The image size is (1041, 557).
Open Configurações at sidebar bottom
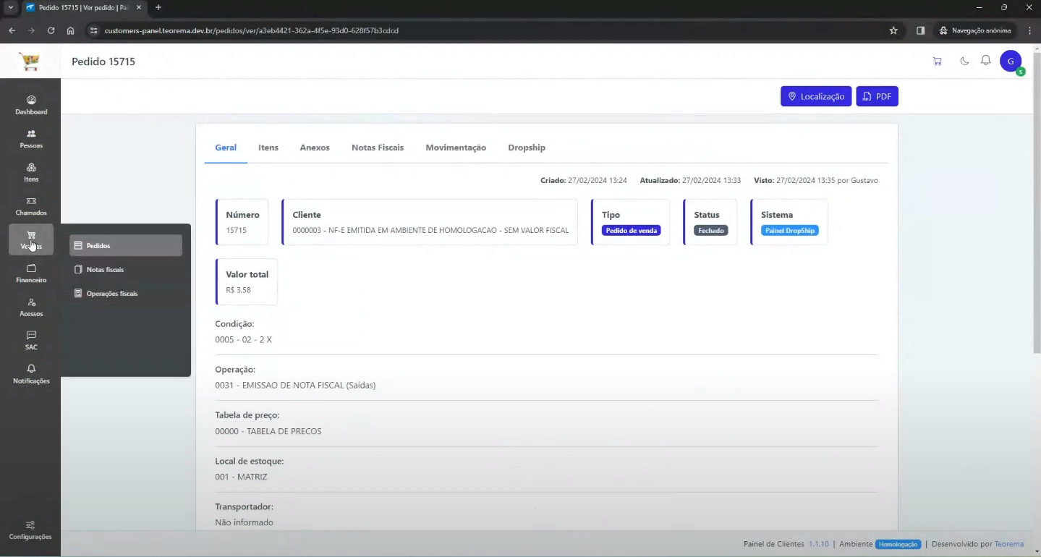(x=30, y=530)
